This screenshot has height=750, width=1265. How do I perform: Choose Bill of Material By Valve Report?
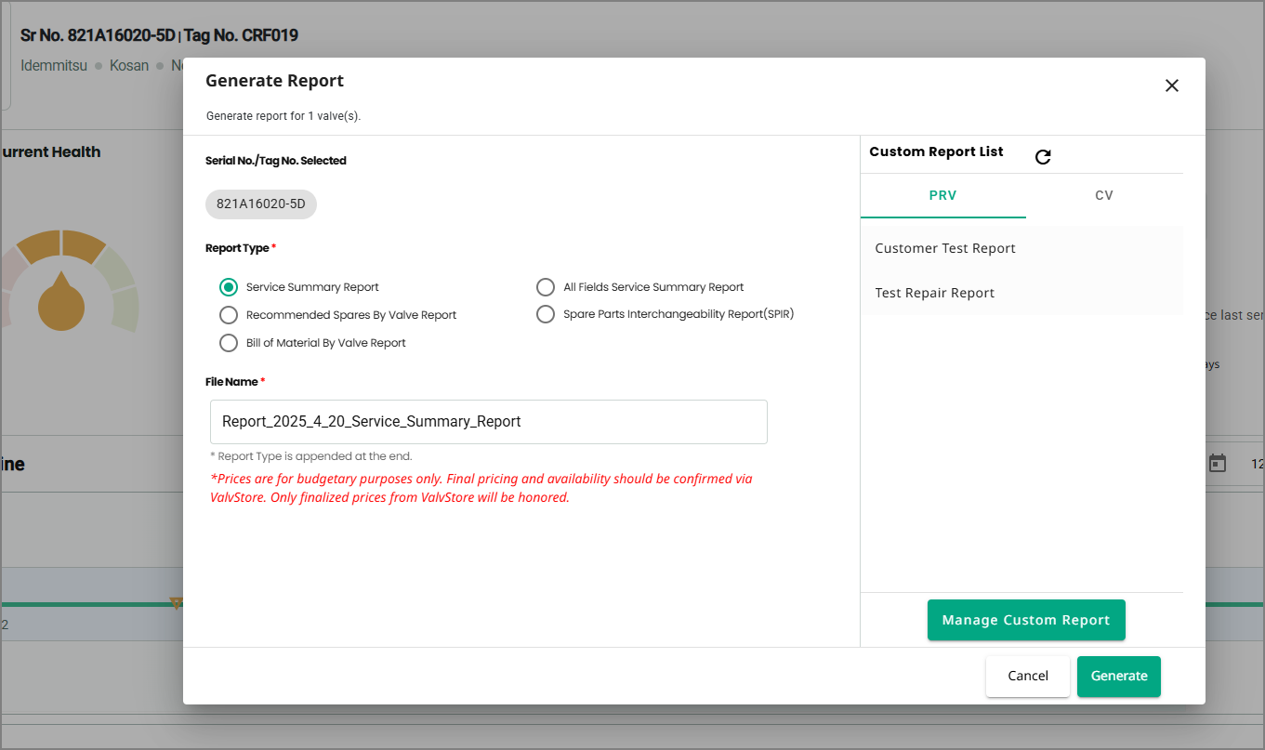tap(229, 343)
